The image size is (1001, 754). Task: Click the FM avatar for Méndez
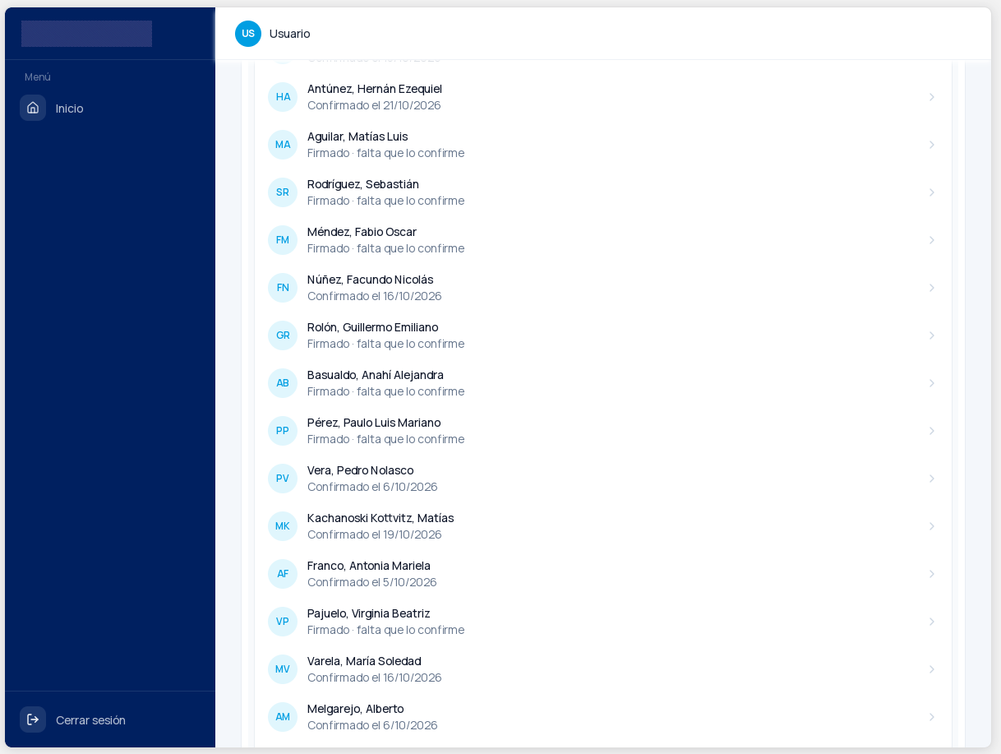pyautogui.click(x=283, y=240)
